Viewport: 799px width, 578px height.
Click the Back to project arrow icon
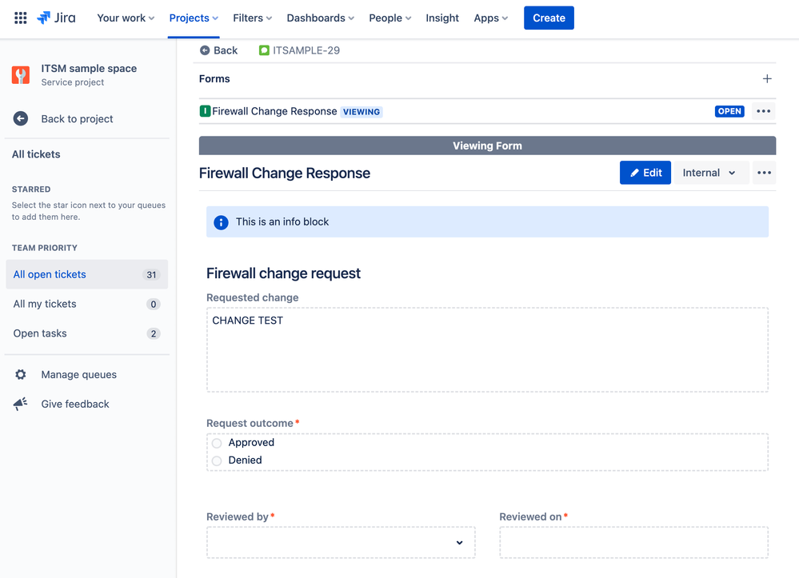coord(20,118)
